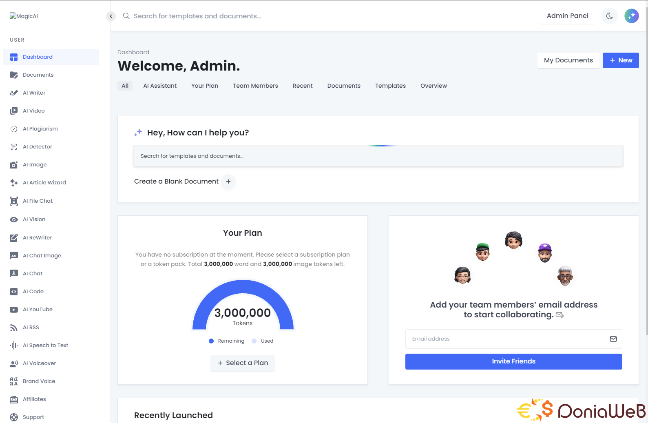Click the Select a Plan button

(x=243, y=363)
